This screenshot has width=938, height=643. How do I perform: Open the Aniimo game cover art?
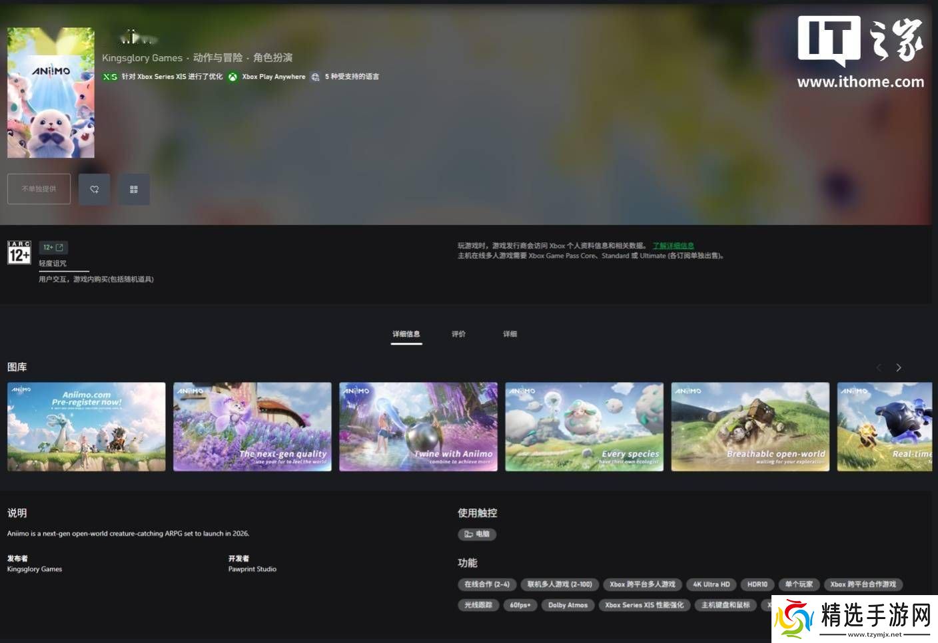tap(51, 93)
